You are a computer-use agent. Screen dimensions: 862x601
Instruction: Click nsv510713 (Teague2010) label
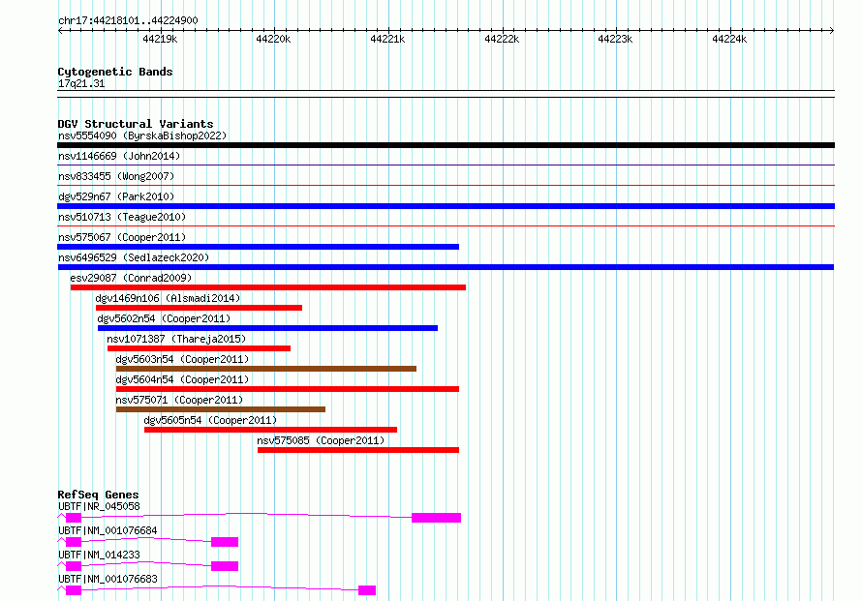[122, 217]
